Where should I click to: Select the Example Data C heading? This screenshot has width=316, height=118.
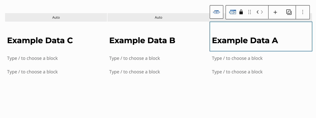click(40, 41)
